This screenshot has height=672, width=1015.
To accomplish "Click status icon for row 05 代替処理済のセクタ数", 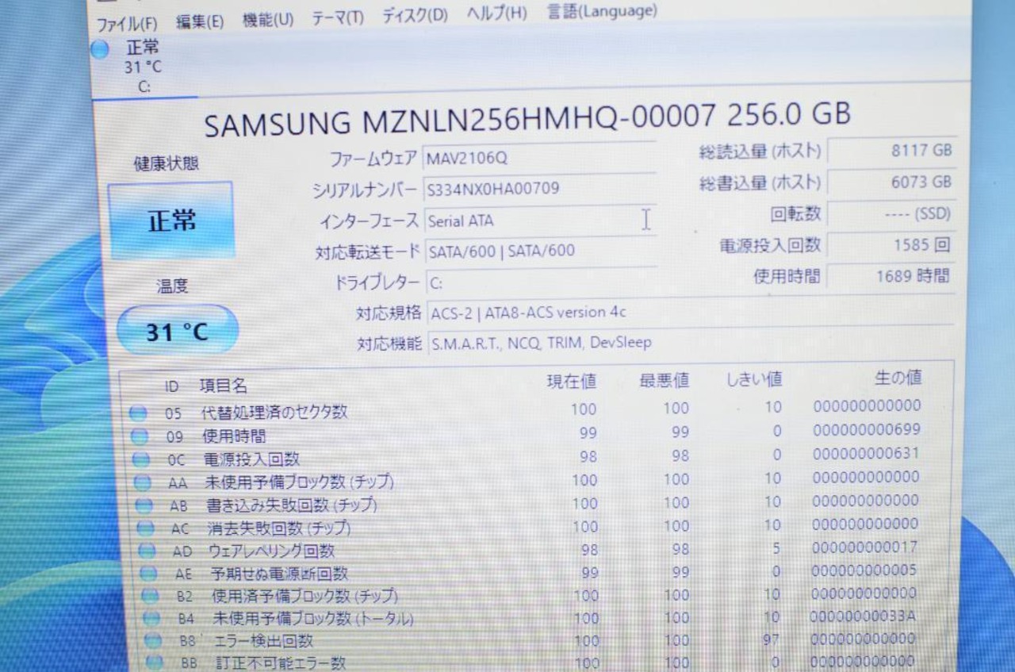I will coord(138,413).
